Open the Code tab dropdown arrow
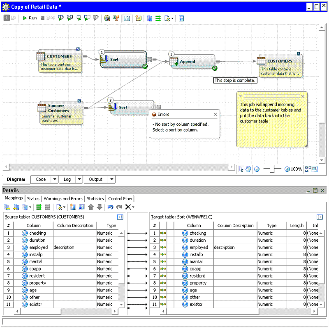Screen dimensions: 329x328 click(x=55, y=179)
